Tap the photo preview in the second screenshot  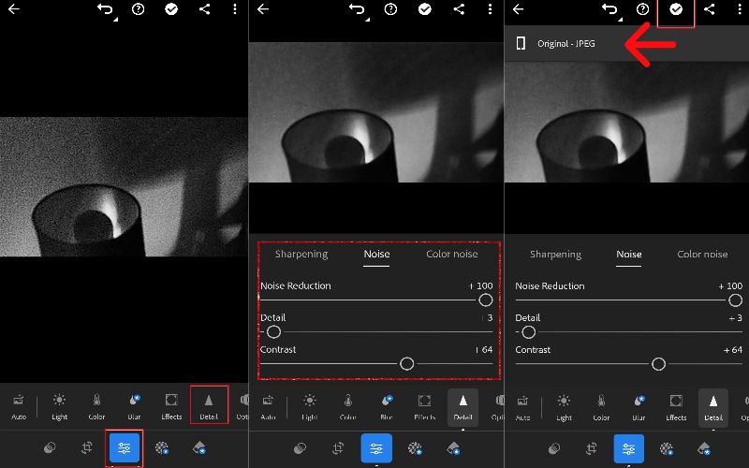[376, 112]
